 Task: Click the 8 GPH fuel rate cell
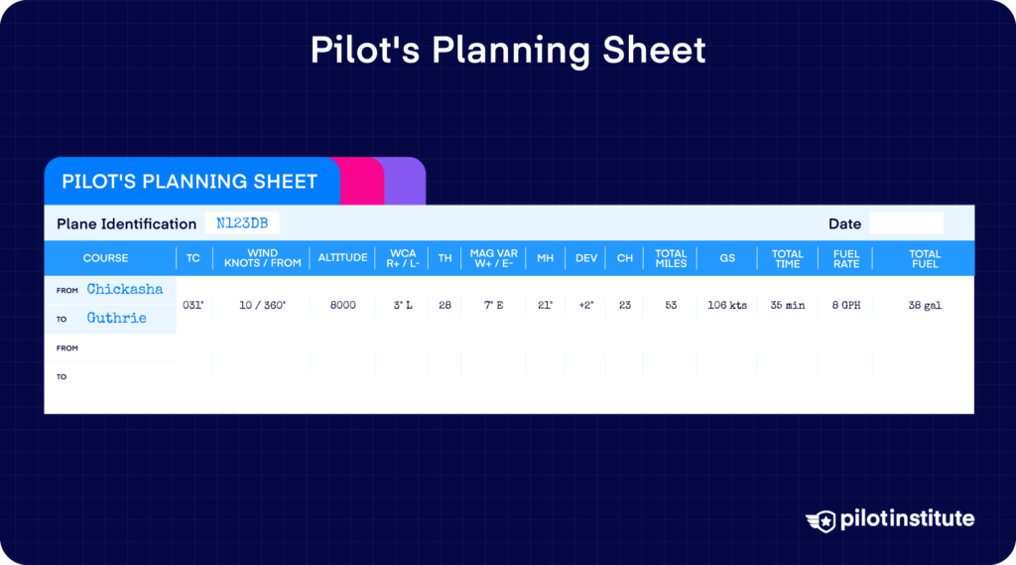click(846, 305)
